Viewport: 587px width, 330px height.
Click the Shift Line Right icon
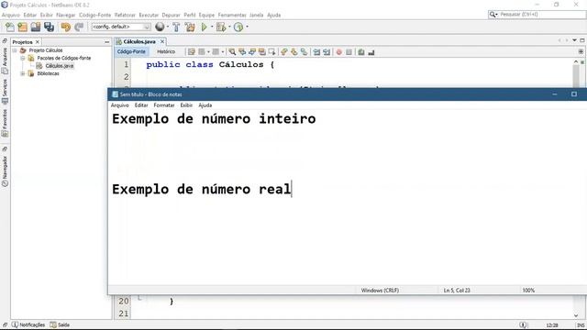[327, 52]
